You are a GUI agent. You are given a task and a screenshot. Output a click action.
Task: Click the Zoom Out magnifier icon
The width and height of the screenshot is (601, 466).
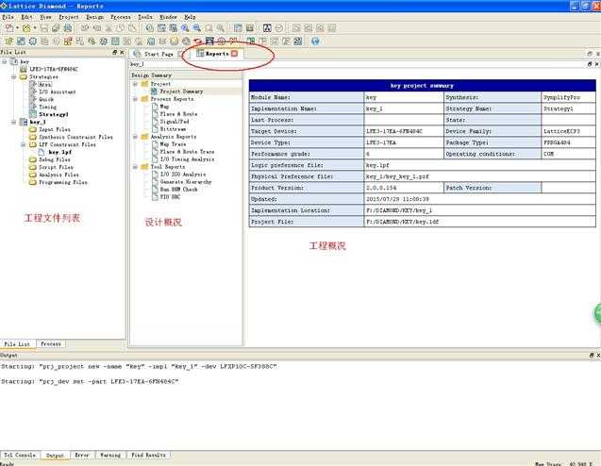coord(196,28)
